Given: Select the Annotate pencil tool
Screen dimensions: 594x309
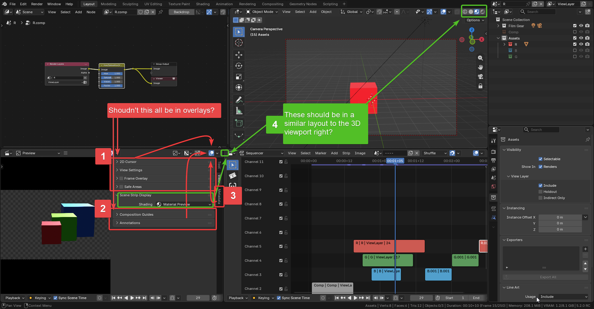Looking at the screenshot, I should coord(239,100).
